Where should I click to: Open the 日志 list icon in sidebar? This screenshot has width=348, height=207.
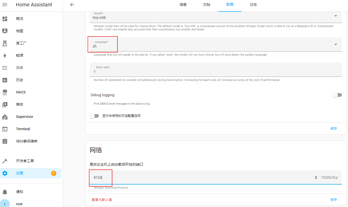5,68
